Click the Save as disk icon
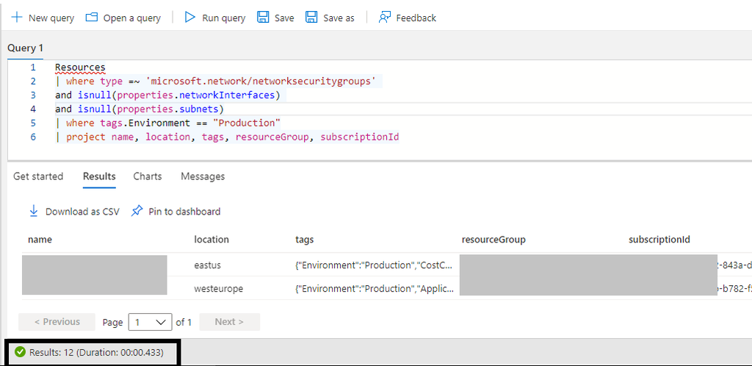The height and width of the screenshot is (366, 752). 311,18
